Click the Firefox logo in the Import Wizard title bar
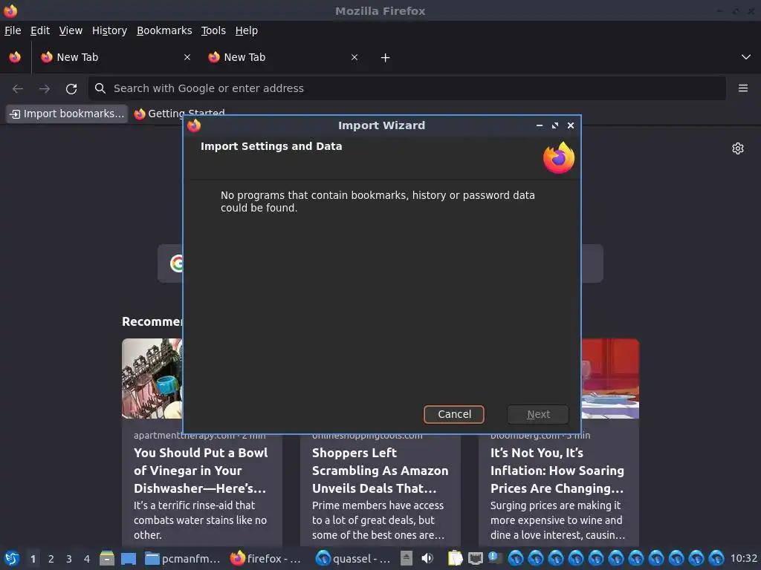The width and height of the screenshot is (761, 570). (194, 125)
